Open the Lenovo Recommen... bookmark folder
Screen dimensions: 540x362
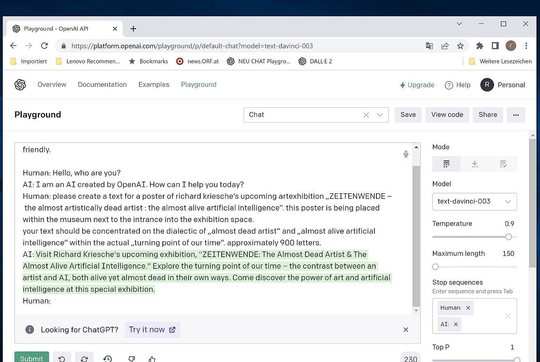[x=88, y=61]
